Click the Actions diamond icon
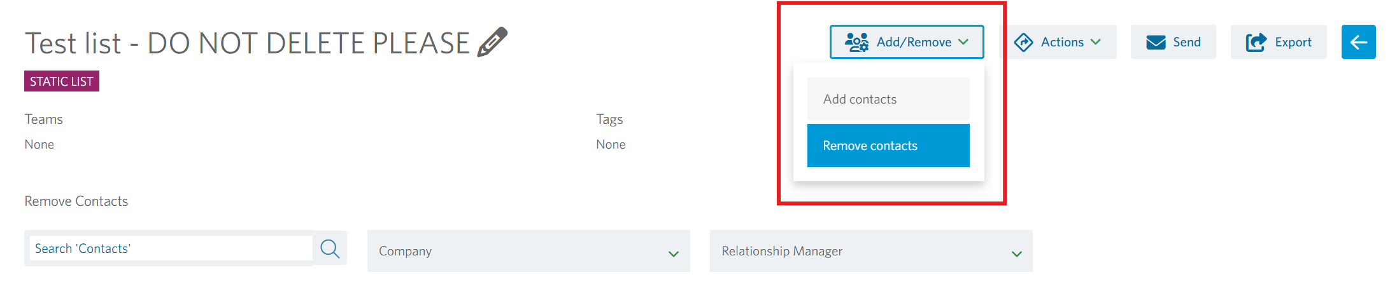This screenshot has width=1397, height=284. coord(1023,43)
